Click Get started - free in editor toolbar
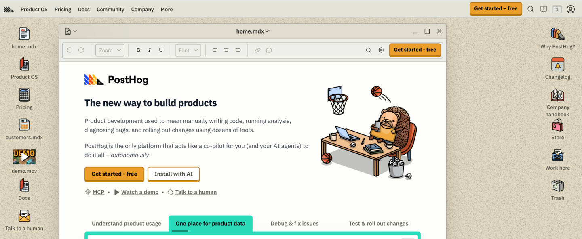This screenshot has height=239, width=582. (415, 50)
